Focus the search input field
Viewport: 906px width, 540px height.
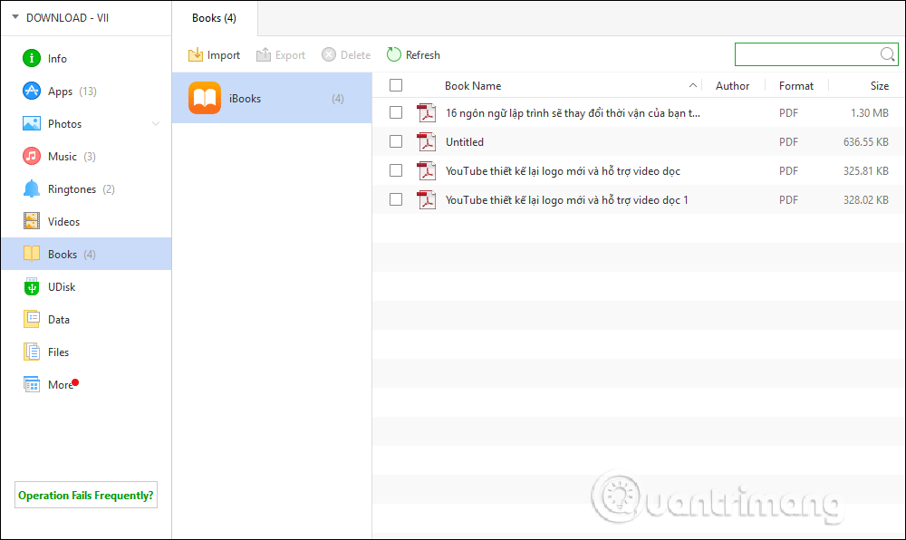click(806, 54)
